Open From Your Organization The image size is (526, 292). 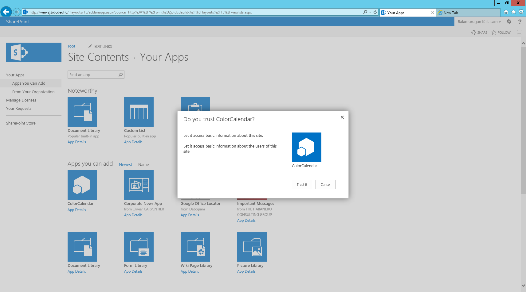[33, 92]
